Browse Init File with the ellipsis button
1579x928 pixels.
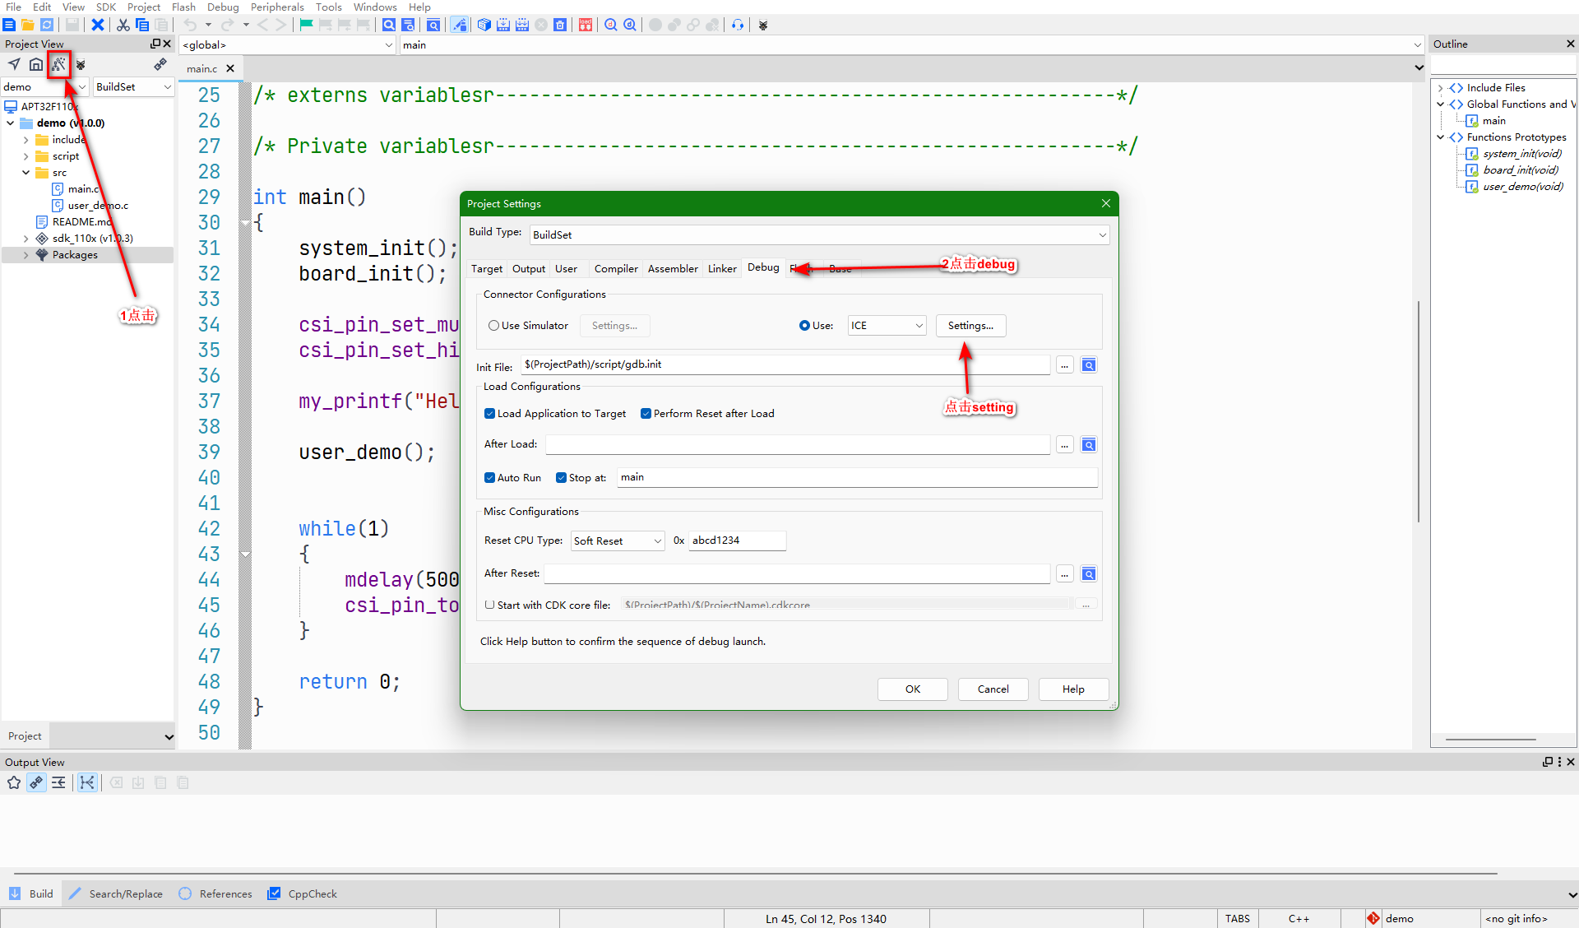[x=1065, y=365]
